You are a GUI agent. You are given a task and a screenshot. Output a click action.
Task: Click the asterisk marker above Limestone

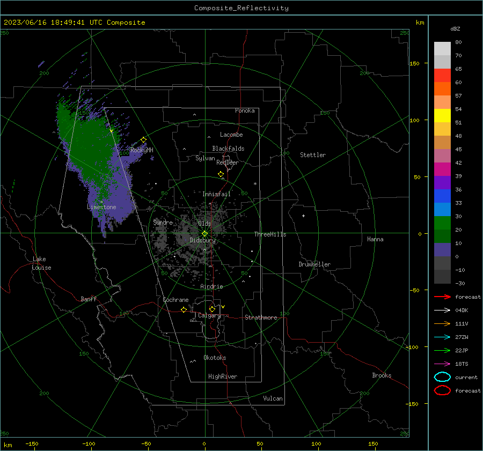[101, 202]
